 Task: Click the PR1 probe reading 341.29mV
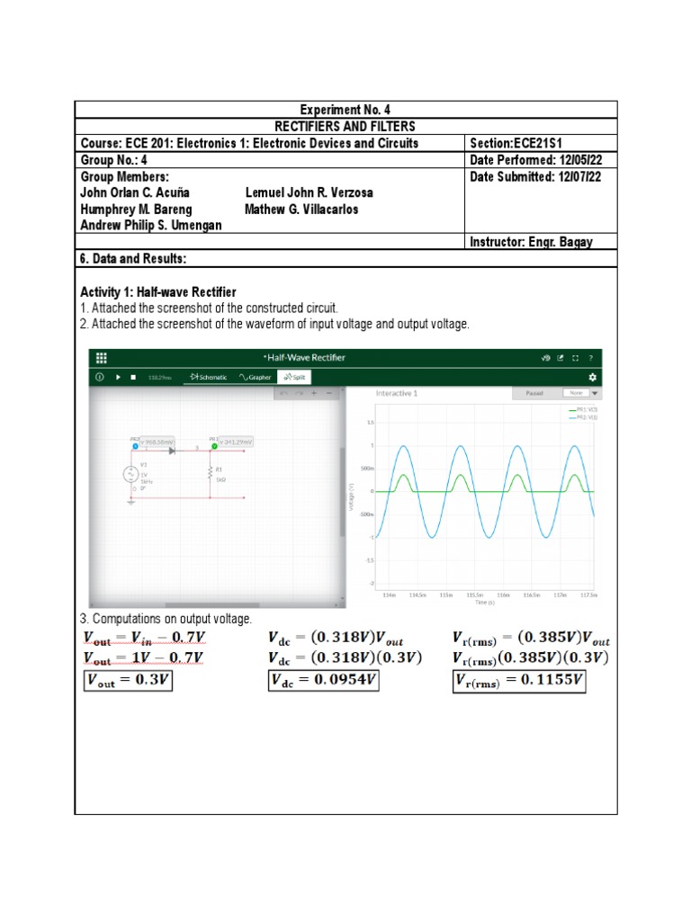236,442
